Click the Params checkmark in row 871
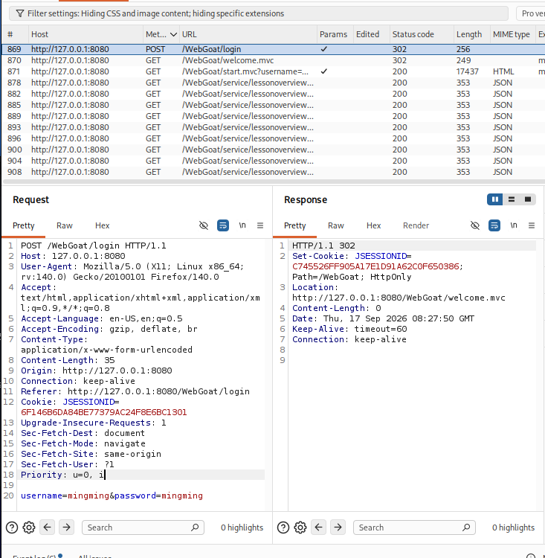545x558 pixels. pos(323,71)
